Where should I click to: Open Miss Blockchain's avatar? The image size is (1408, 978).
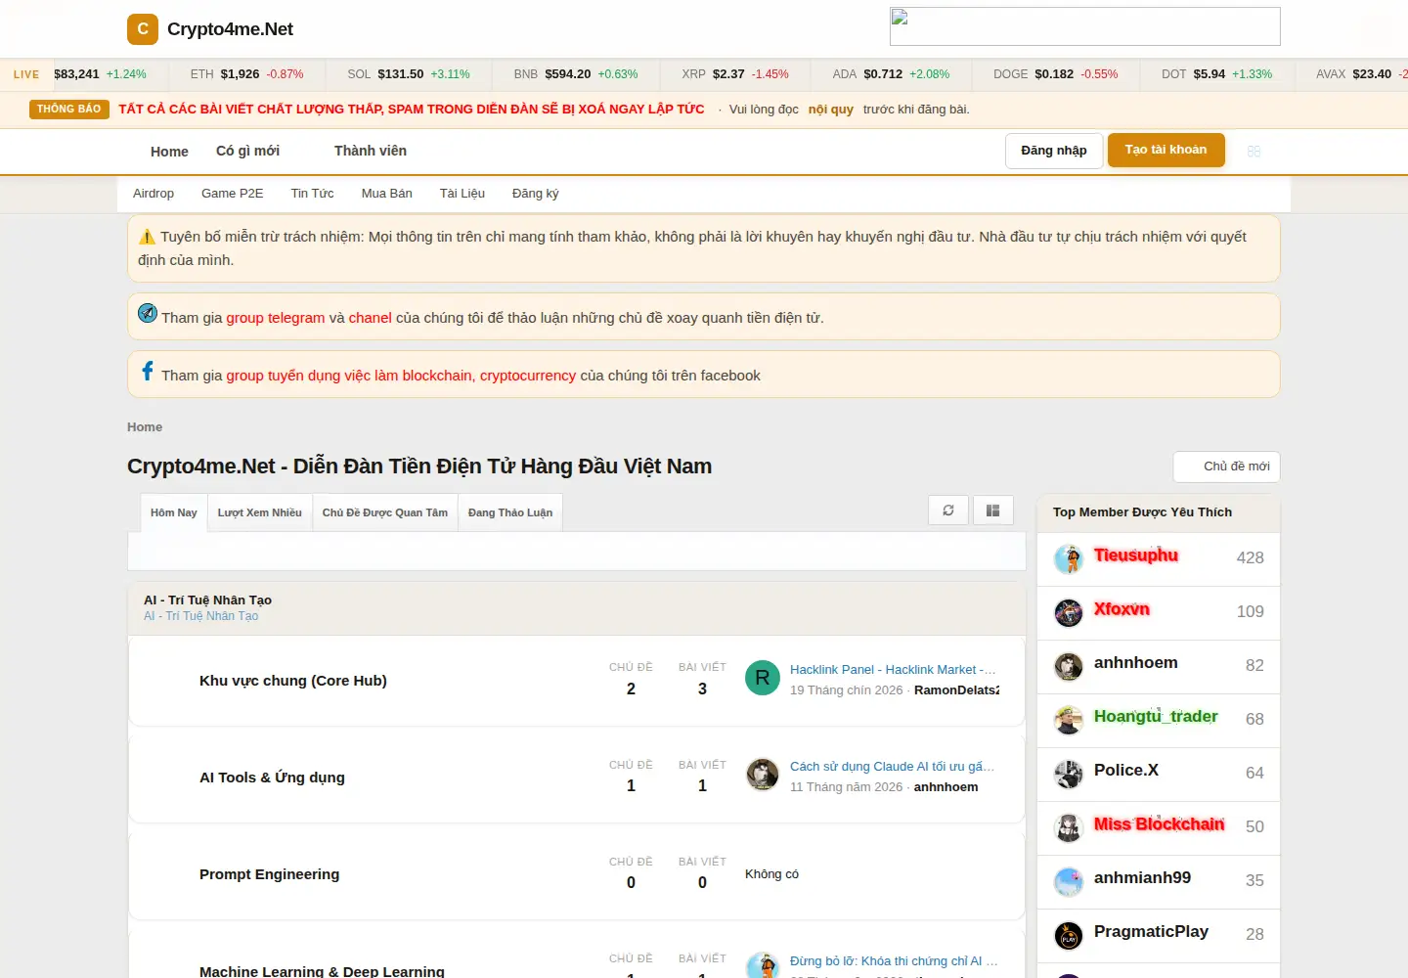(x=1069, y=828)
